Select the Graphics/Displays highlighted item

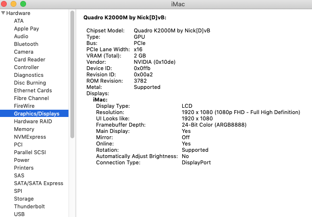tap(34, 114)
